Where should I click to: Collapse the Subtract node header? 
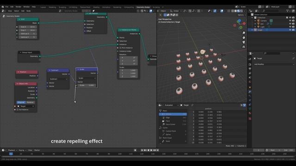[x=49, y=70]
